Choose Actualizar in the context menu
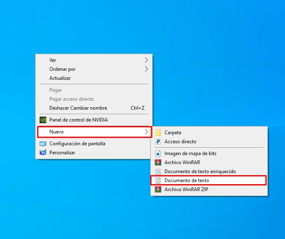 tap(94, 78)
